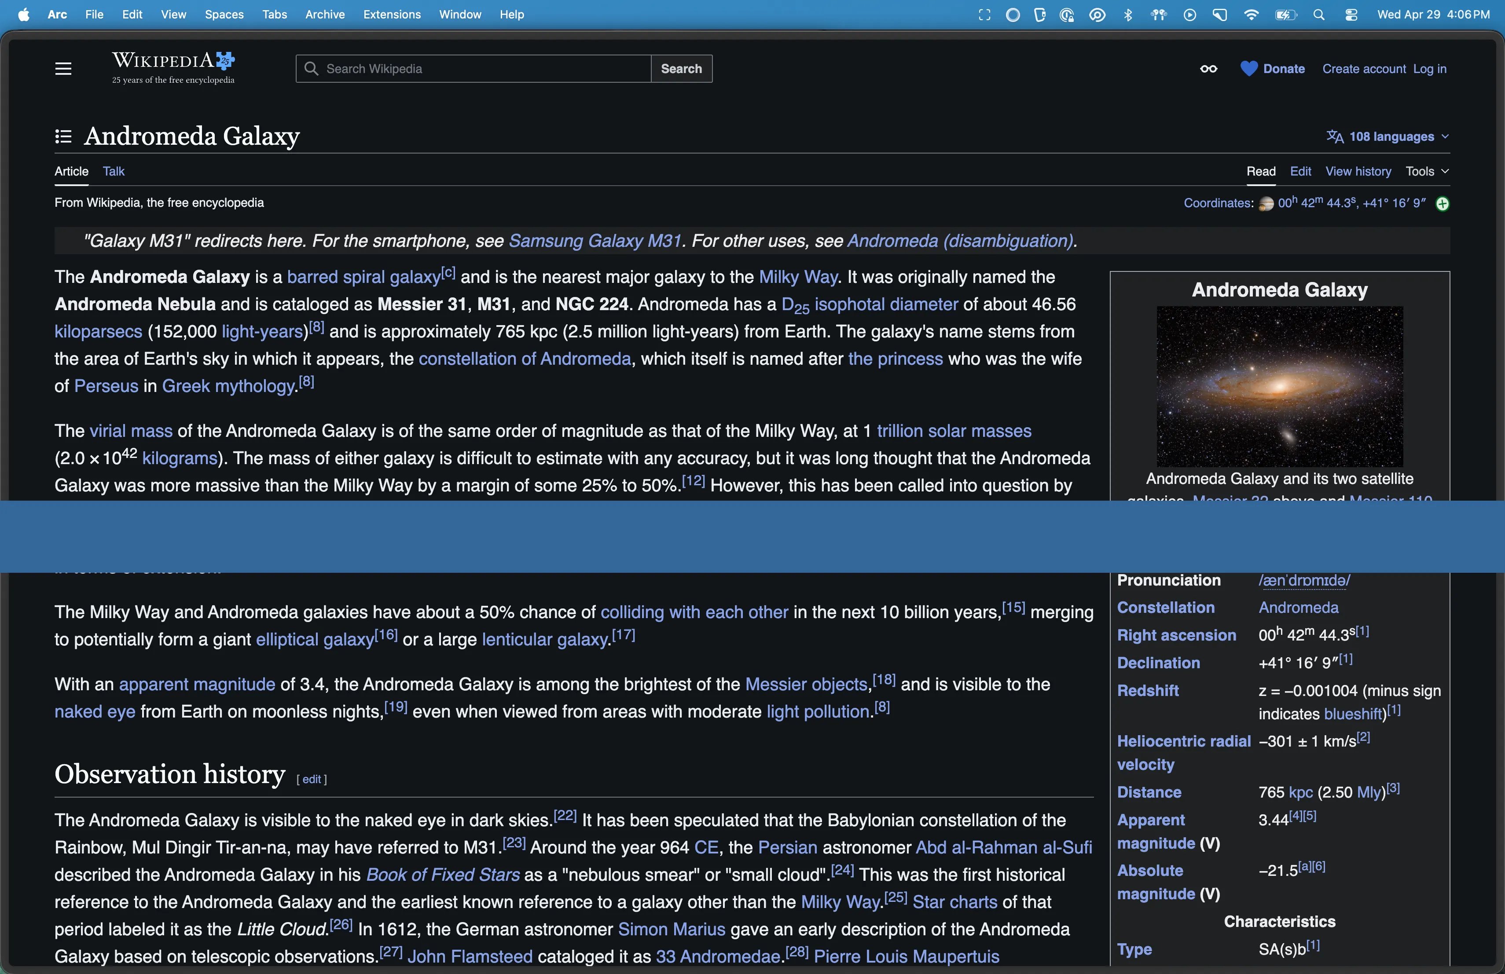Open the Extensions menu
Viewport: 1505px width, 974px height.
pos(392,14)
